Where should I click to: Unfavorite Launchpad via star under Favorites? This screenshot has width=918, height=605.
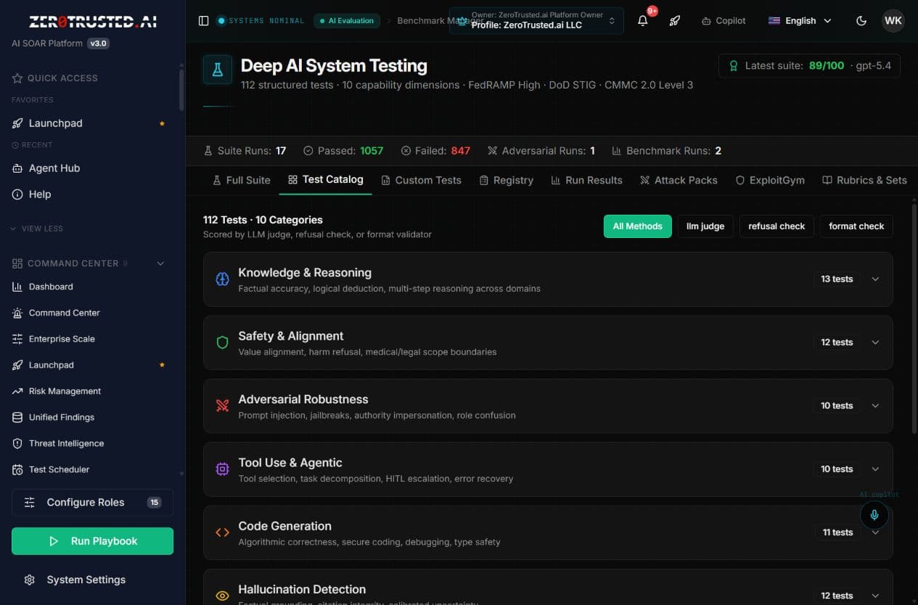(162, 123)
